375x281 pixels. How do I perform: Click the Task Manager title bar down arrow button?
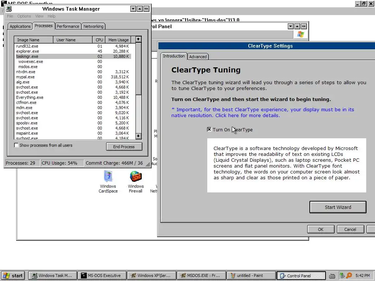click(x=133, y=9)
